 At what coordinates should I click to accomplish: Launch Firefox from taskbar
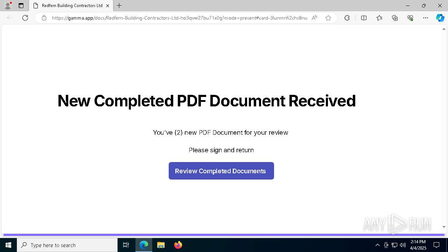178,245
